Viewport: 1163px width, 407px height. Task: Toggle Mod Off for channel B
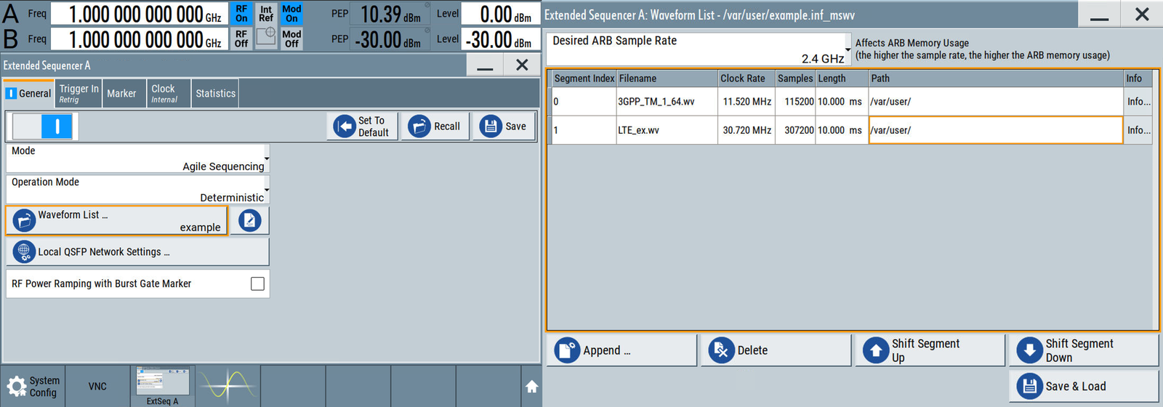coord(291,39)
